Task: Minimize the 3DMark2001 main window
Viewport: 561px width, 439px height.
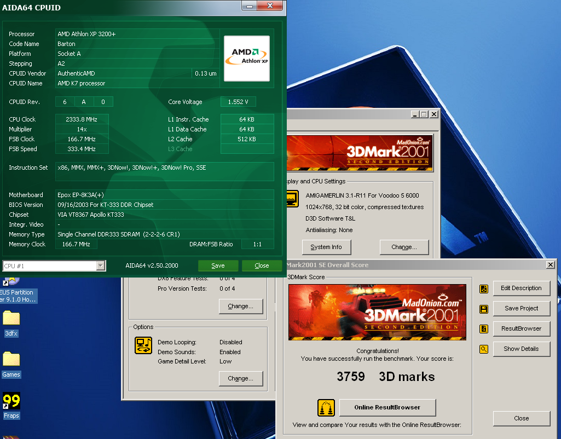Action: [415, 114]
